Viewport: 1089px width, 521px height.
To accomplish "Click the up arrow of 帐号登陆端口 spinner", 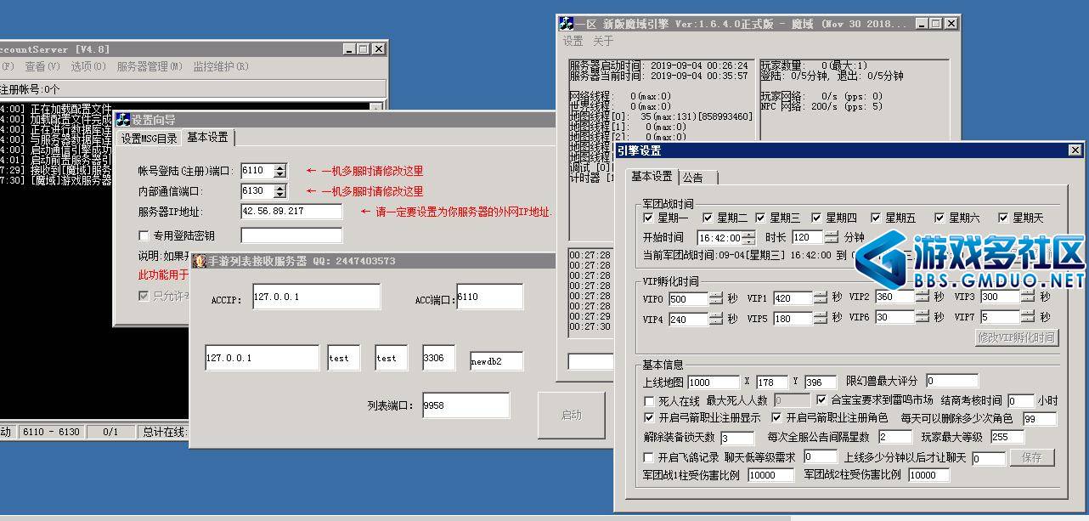I will (x=280, y=167).
